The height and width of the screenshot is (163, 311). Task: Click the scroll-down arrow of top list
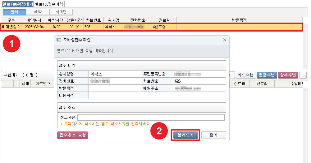[306, 66]
